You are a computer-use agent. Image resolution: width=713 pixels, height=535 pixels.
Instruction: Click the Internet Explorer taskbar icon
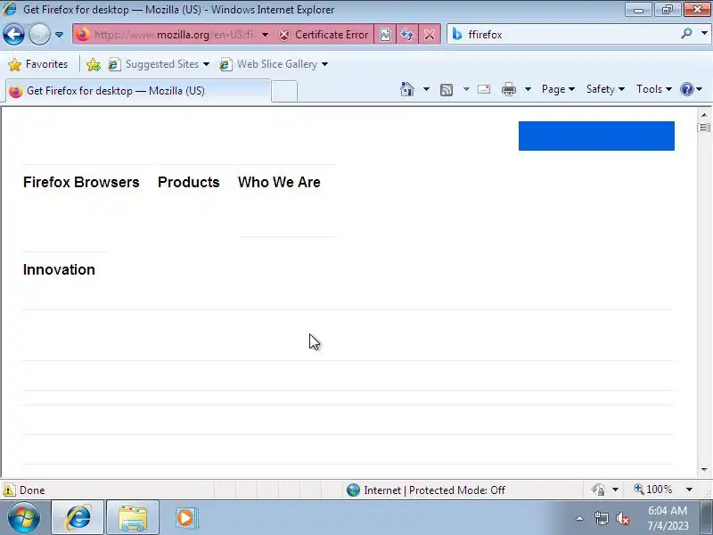[78, 517]
